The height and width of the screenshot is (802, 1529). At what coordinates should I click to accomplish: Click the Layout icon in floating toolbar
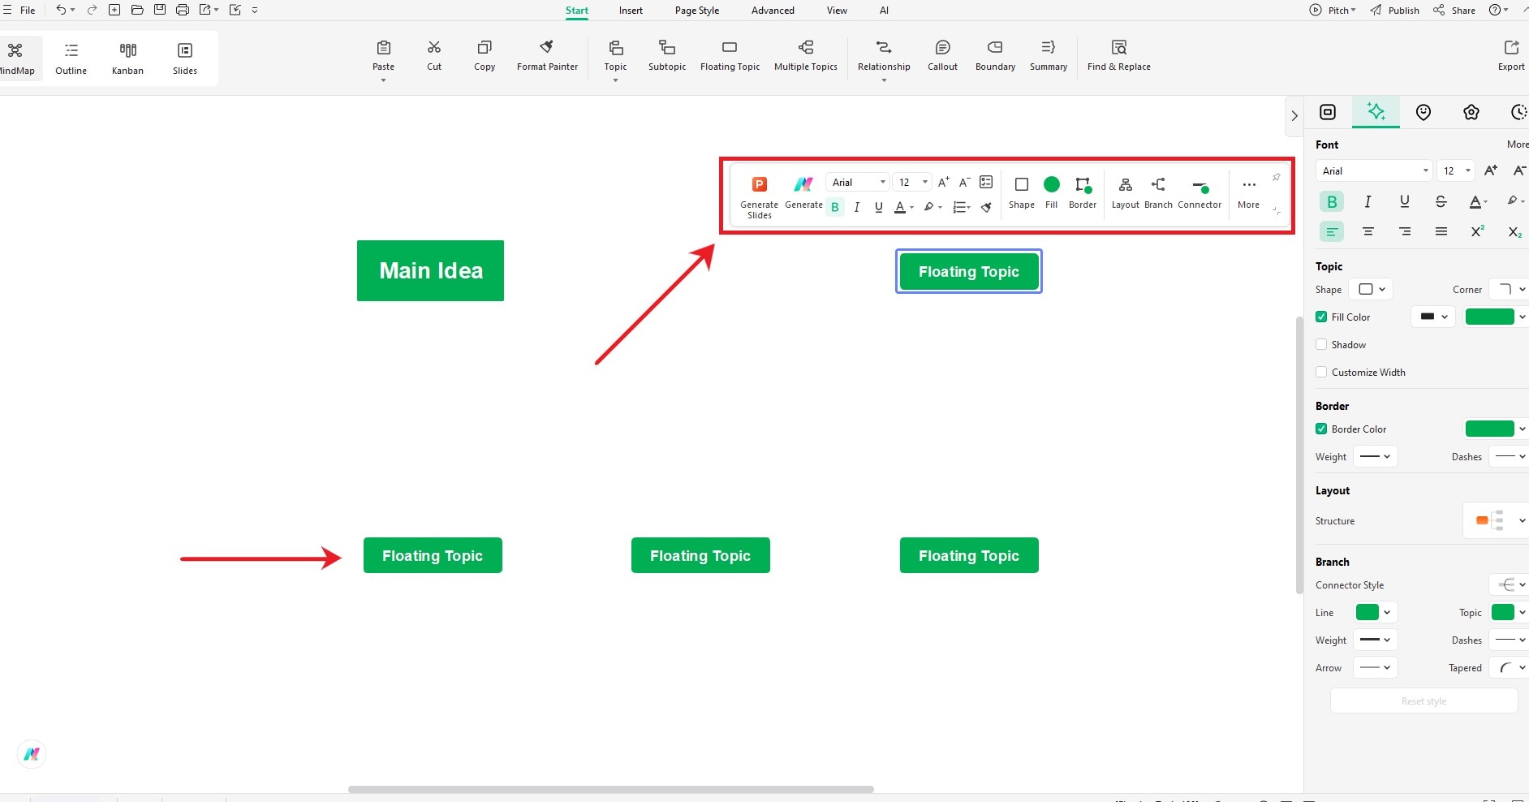pos(1126,184)
